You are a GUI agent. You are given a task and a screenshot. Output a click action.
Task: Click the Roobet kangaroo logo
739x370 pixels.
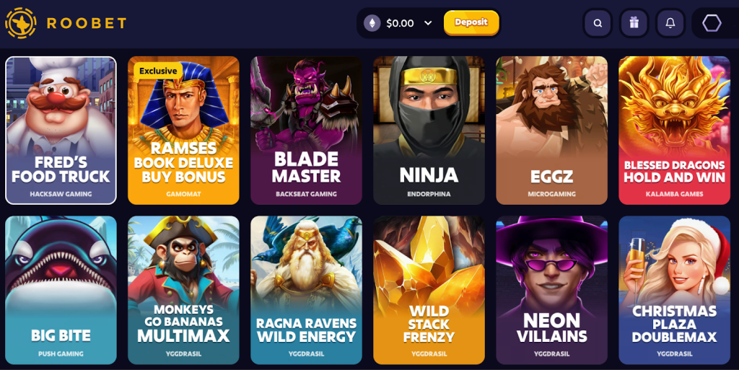21,22
